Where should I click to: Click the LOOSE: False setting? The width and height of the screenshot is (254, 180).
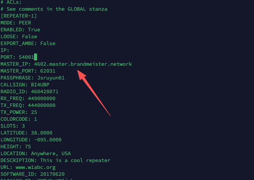tap(19, 36)
